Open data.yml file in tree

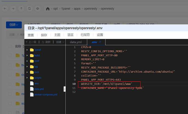point(39,89)
